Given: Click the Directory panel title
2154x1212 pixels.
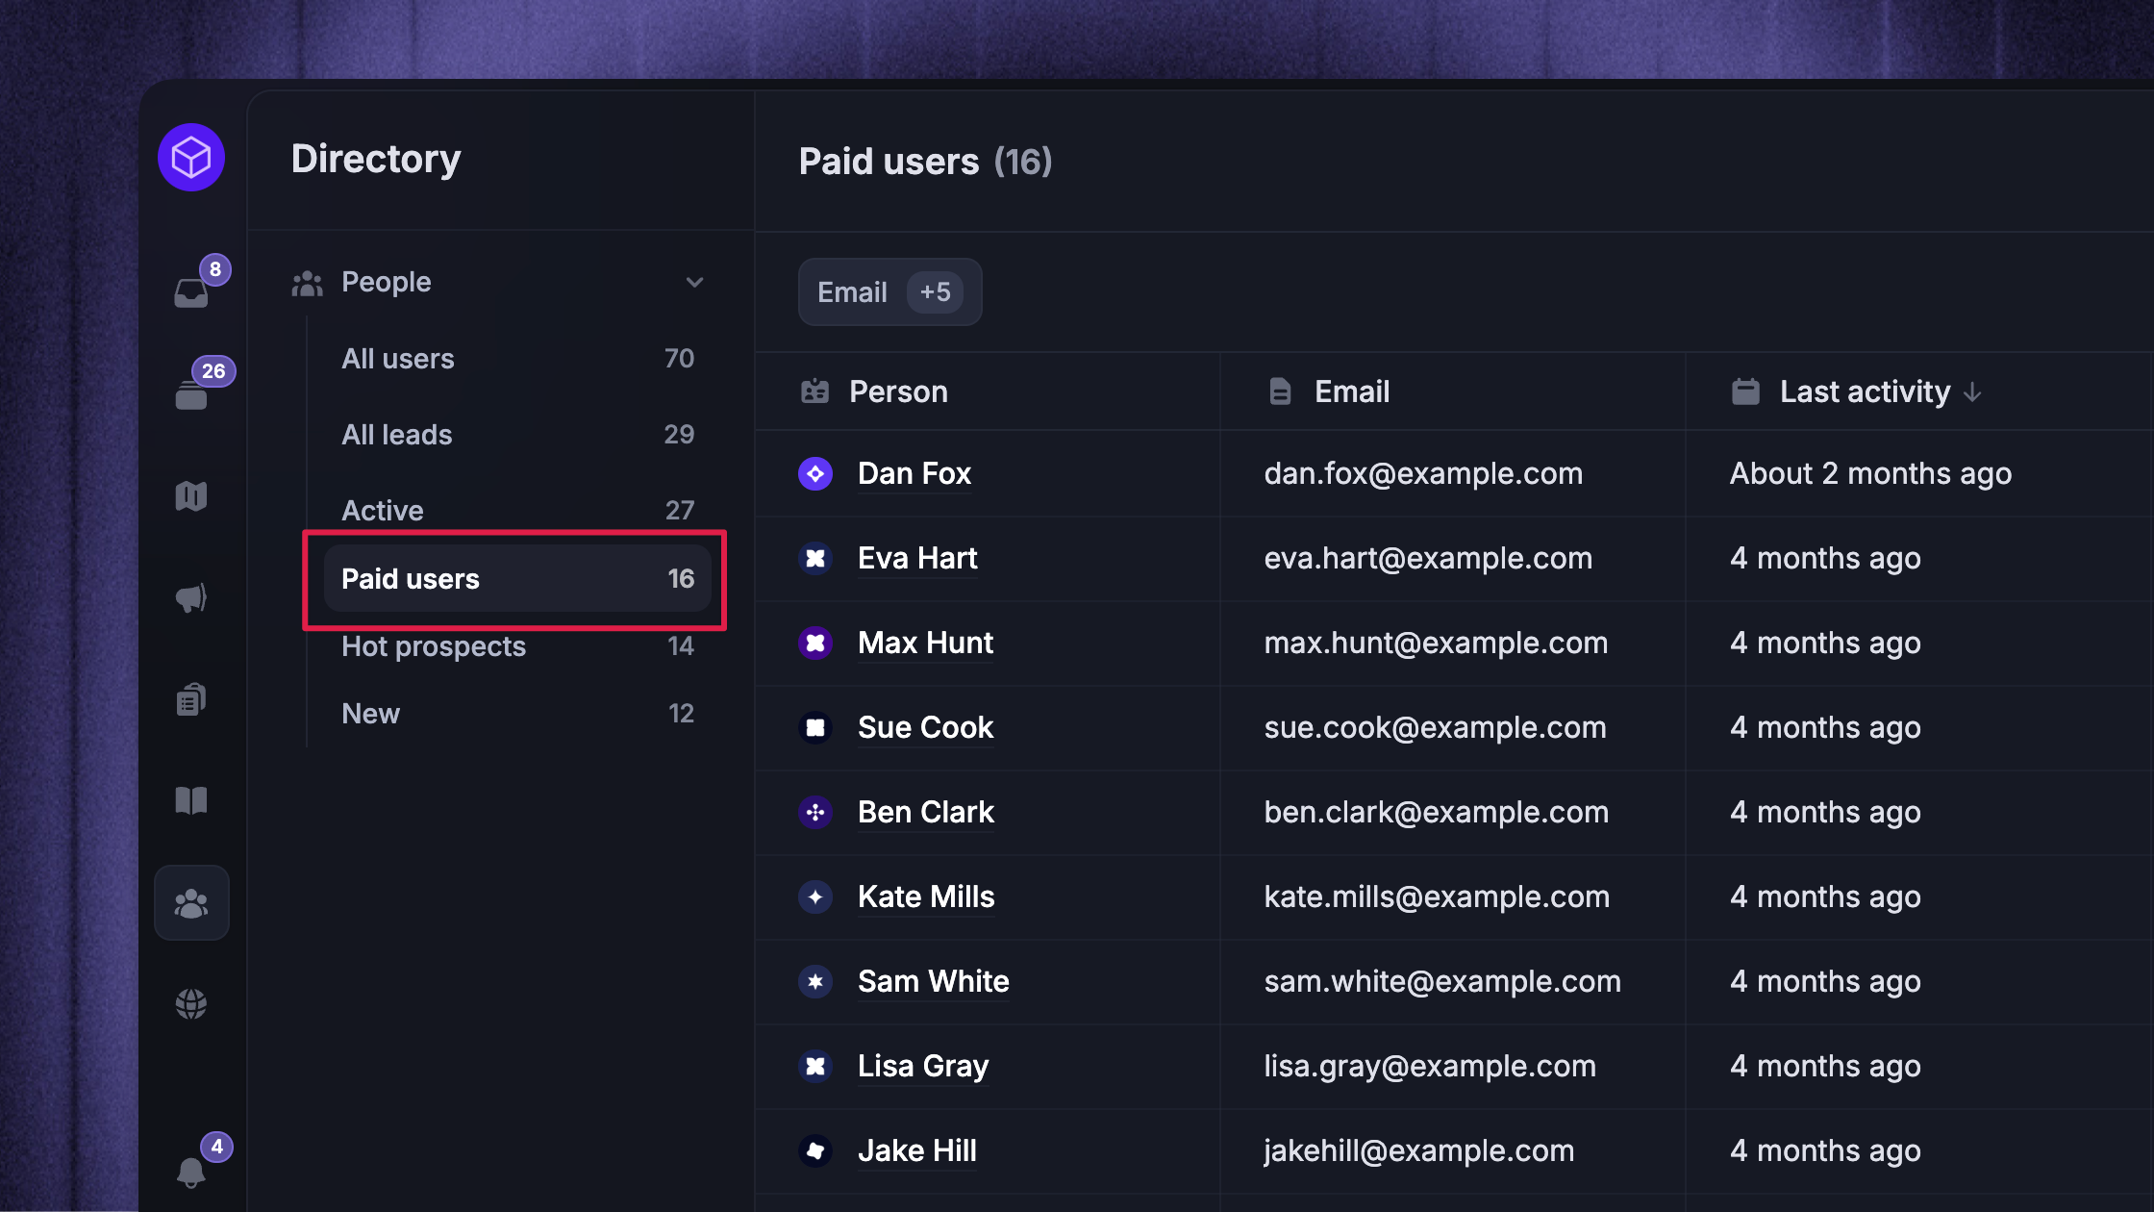Looking at the screenshot, I should tap(376, 159).
